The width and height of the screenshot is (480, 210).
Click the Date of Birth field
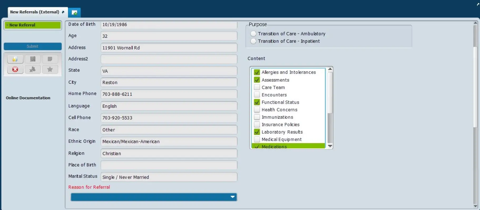(x=169, y=24)
